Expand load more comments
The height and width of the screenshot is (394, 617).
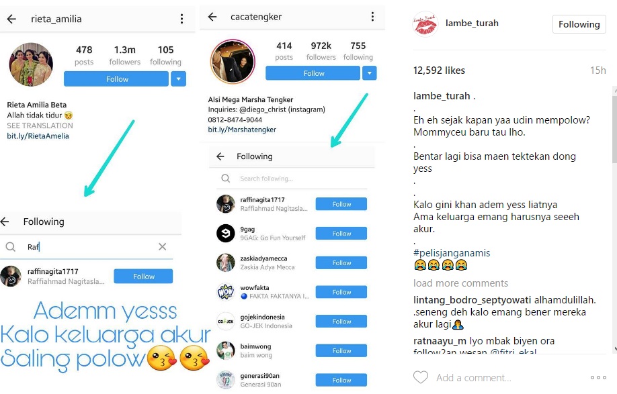coord(460,283)
